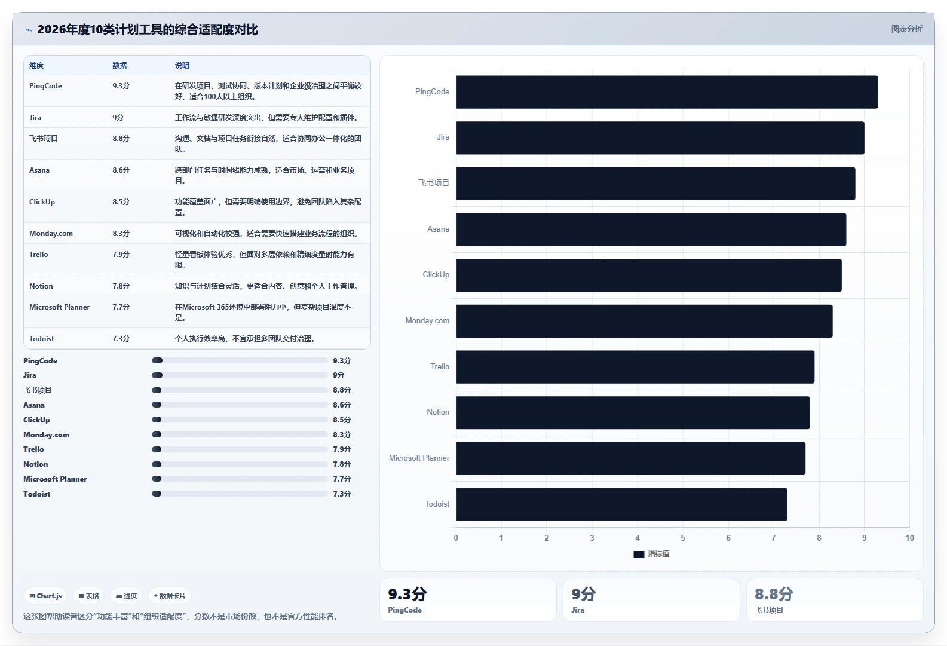The width and height of the screenshot is (947, 646).
Task: Click the Monday.com progress bar
Action: click(x=240, y=434)
